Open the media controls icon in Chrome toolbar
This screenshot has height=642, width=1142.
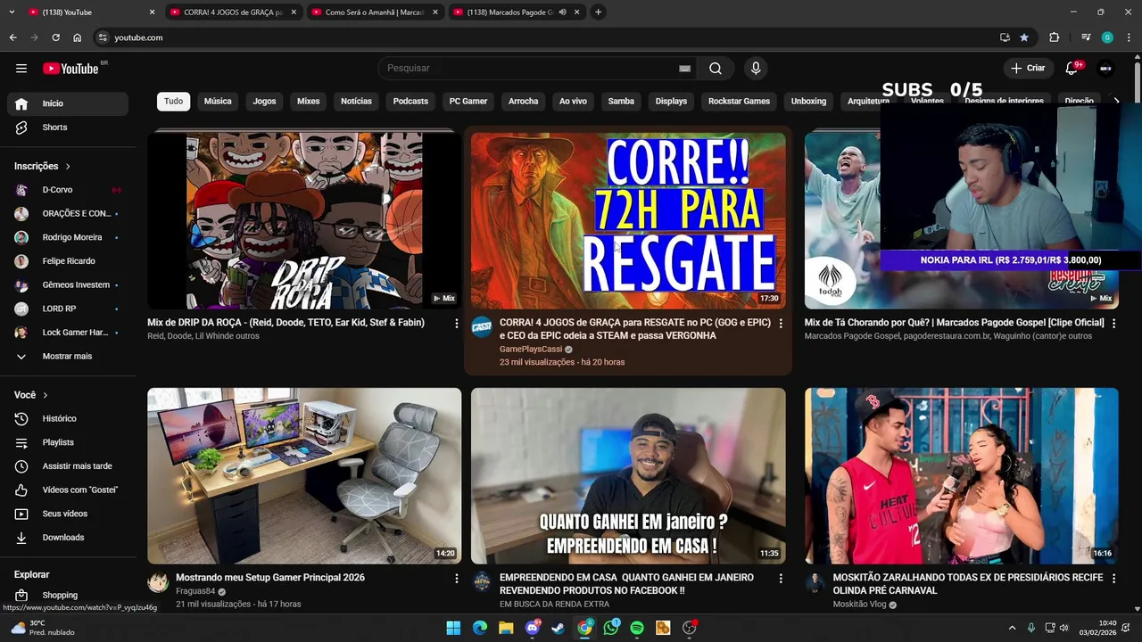[1086, 37]
